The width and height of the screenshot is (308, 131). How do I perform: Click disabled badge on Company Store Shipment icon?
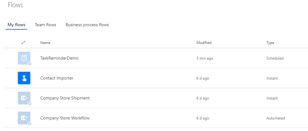coord(30,104)
